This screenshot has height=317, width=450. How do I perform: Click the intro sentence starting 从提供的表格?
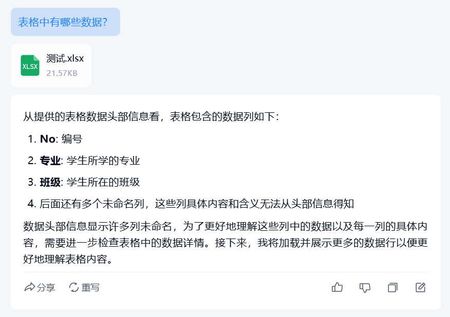151,116
